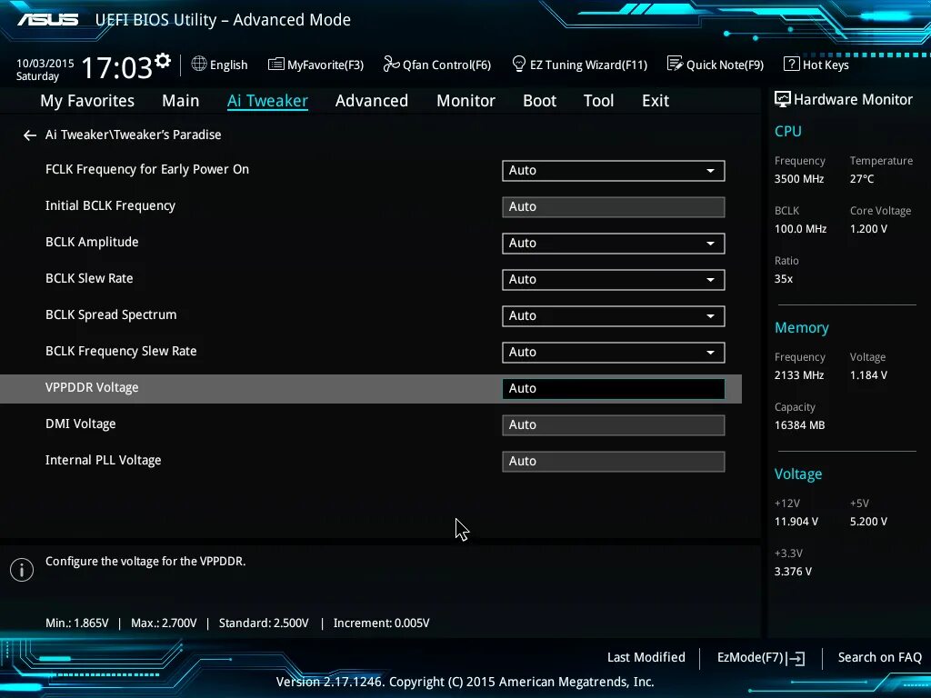Screen dimensions: 931x698
Task: Switch to the My Favorites tab
Action: [87, 101]
